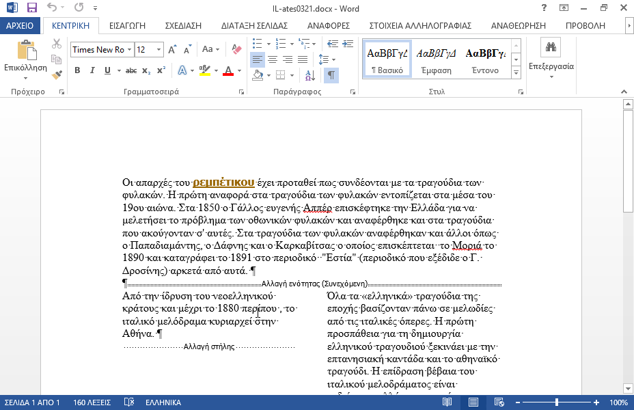Switch to the ΑΝΑΦΟΡΕΣ tab

point(329,26)
